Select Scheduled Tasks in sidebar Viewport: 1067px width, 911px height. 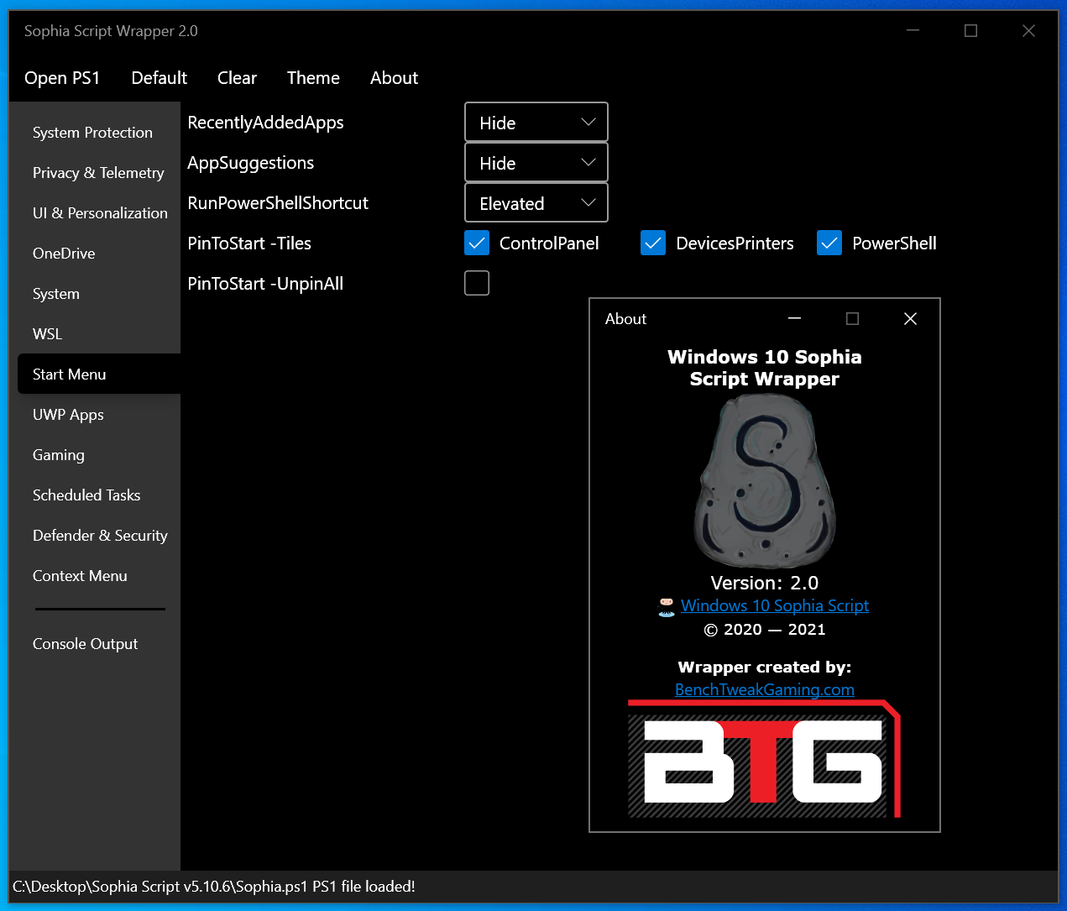pyautogui.click(x=99, y=495)
